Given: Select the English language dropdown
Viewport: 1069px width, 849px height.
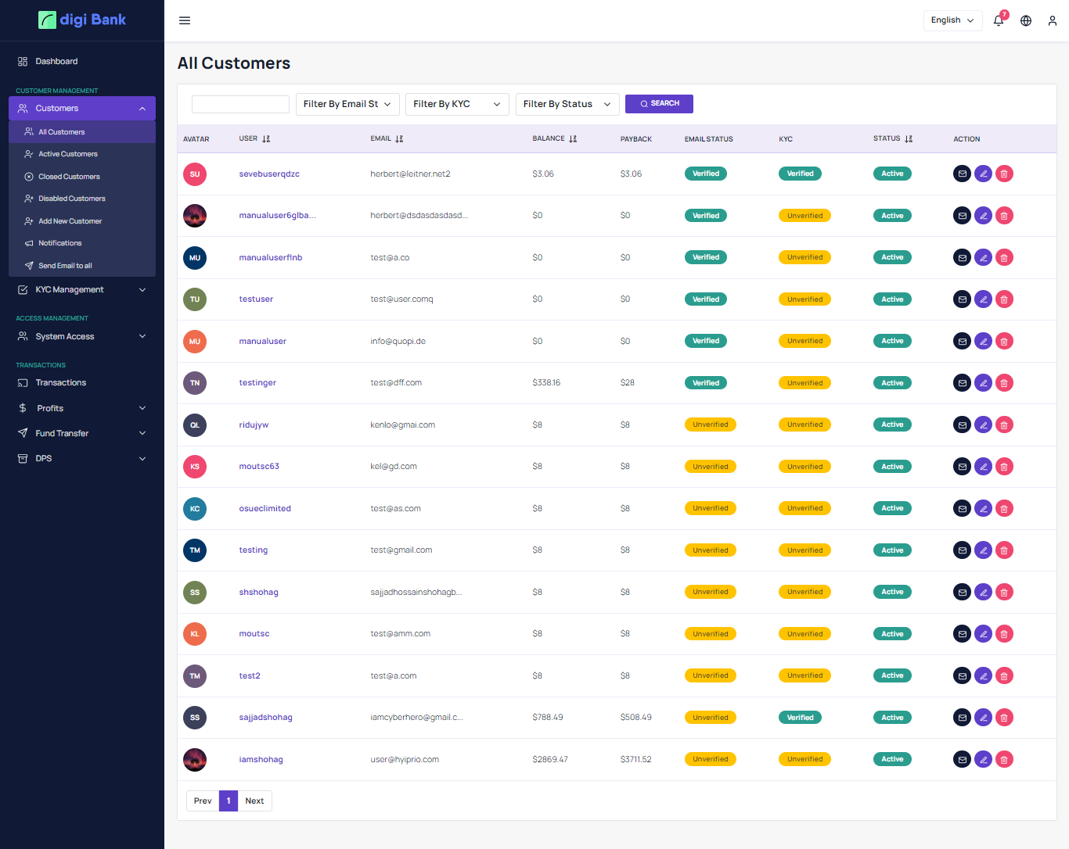Looking at the screenshot, I should 952,20.
